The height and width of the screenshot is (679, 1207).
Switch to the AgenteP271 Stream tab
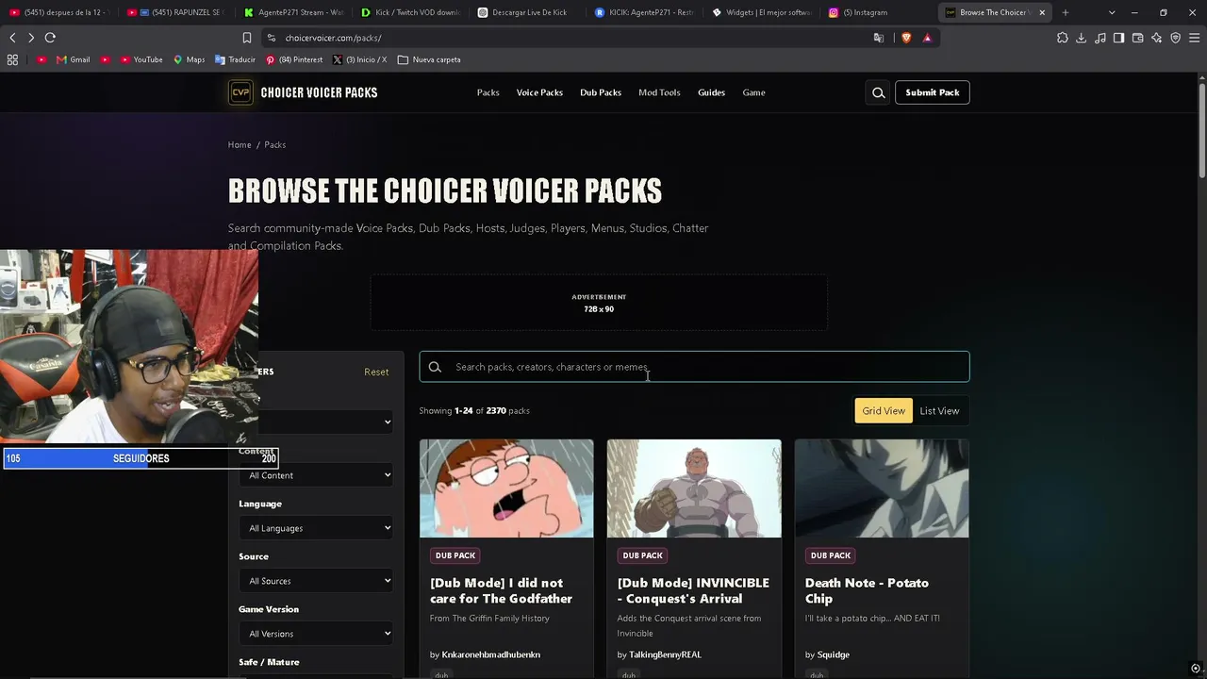point(293,12)
